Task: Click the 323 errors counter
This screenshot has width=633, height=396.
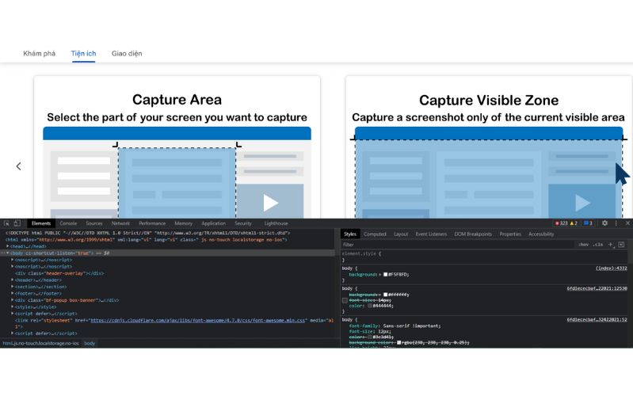Action: [561, 223]
